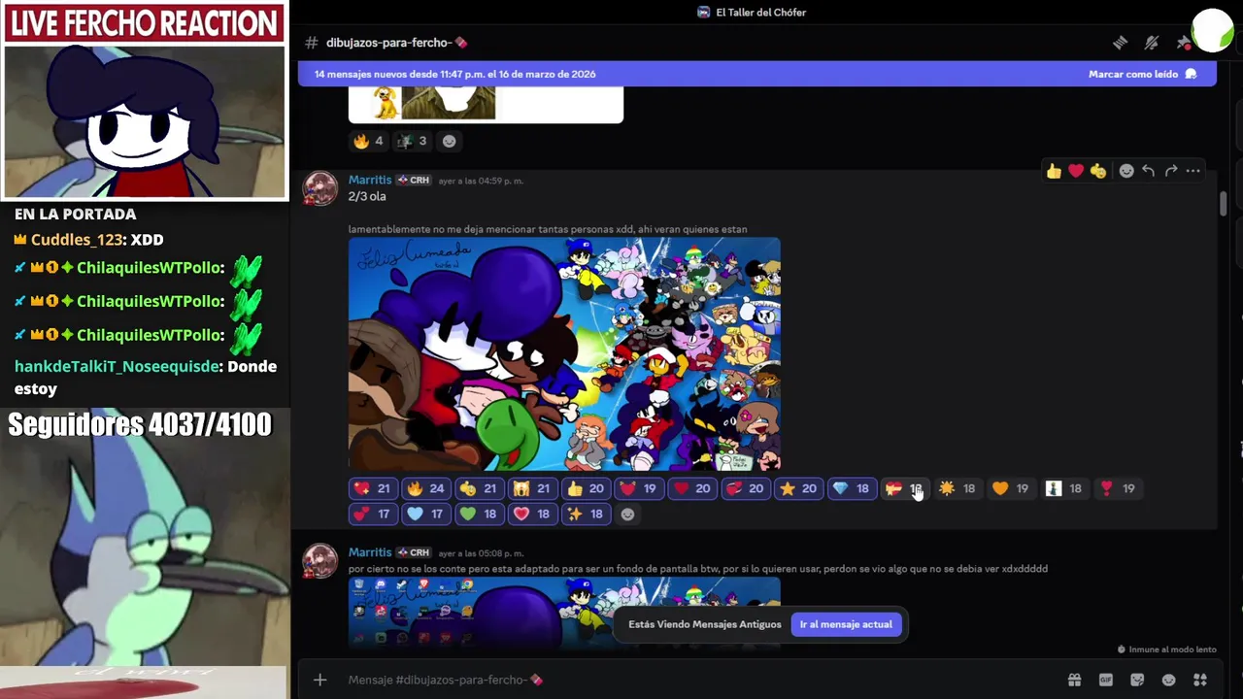Click Marcar como leído button
This screenshot has height=699, width=1243.
1142,74
